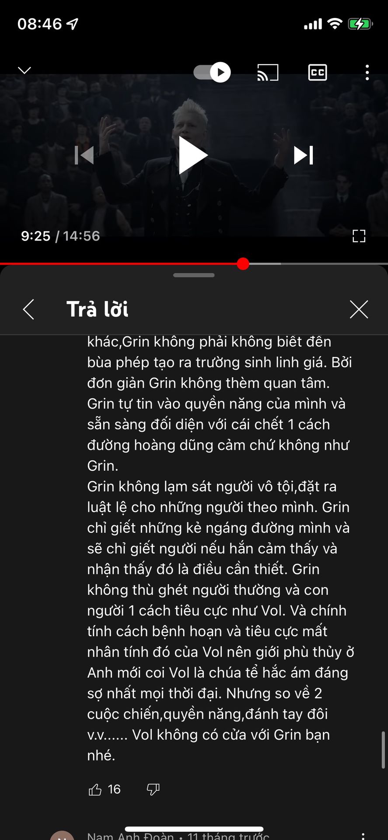Screen dimensions: 388x840
Task: Open Nam Anh Đoàn's profile avatar
Action: tap(62, 836)
